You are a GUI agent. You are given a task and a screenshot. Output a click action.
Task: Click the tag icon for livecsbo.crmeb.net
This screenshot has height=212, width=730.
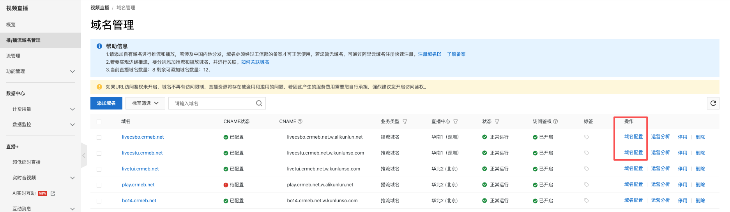click(x=587, y=137)
